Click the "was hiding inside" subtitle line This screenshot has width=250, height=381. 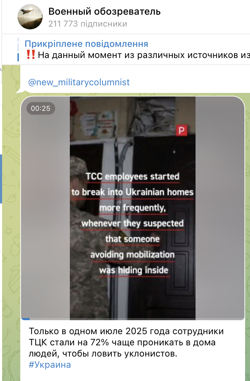pyautogui.click(x=134, y=270)
